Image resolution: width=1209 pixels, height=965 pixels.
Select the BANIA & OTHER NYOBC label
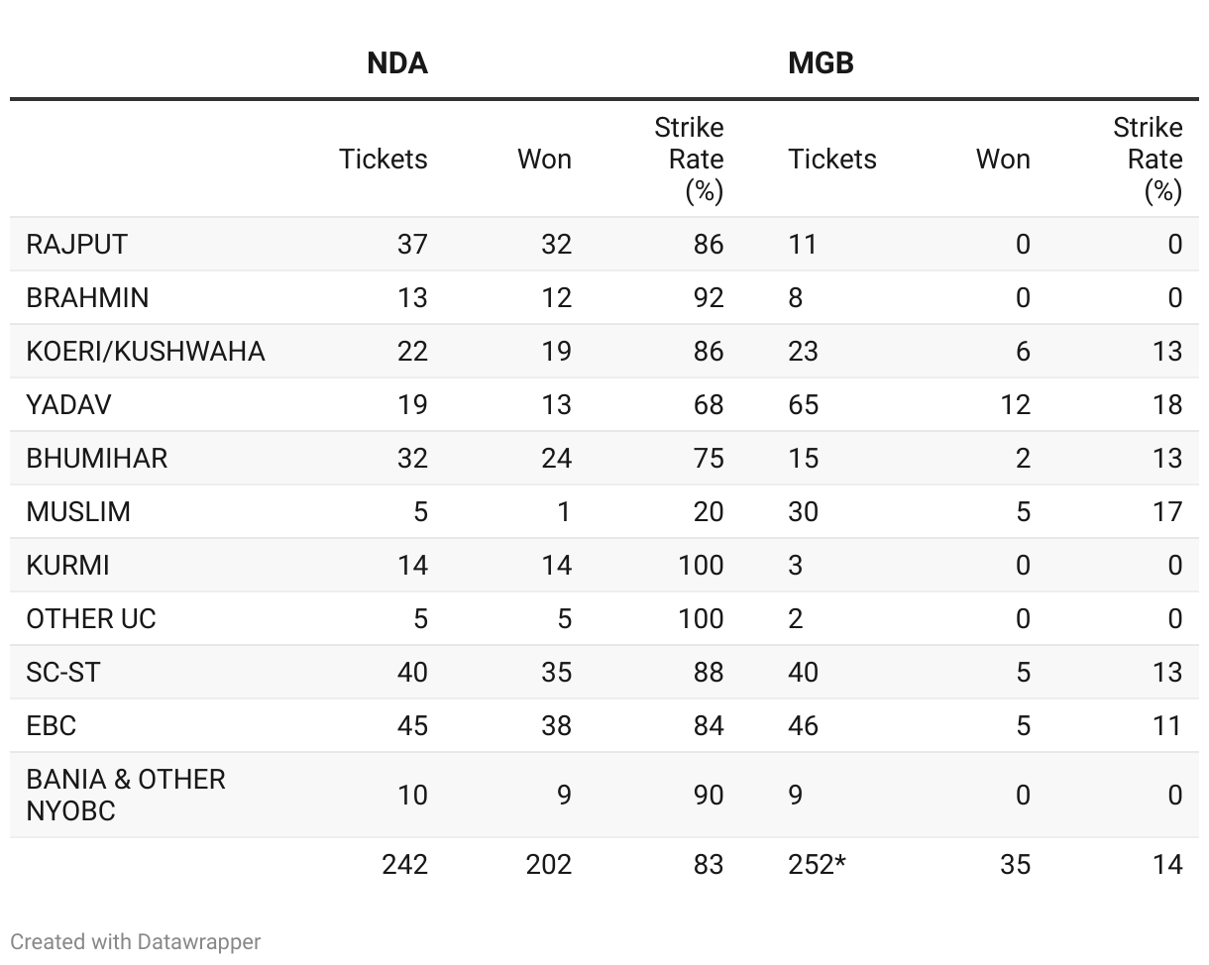pos(126,795)
